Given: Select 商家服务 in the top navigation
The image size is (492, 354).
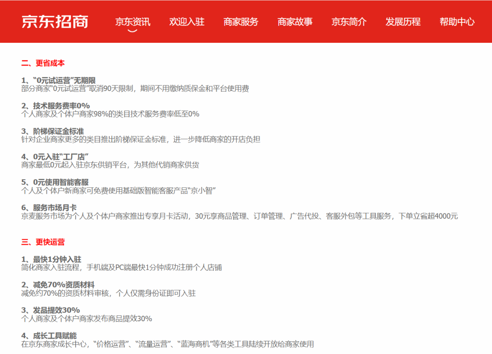Looking at the screenshot, I should (241, 21).
